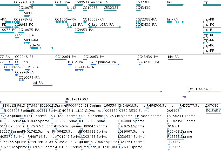Click the EK156231.5prime EST label
Viewport: 221px width, 151px height.
(181, 116)
